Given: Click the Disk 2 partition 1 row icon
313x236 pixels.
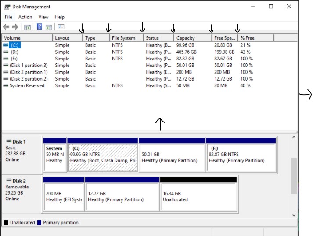Looking at the screenshot, I should pyautogui.click(x=6, y=72).
